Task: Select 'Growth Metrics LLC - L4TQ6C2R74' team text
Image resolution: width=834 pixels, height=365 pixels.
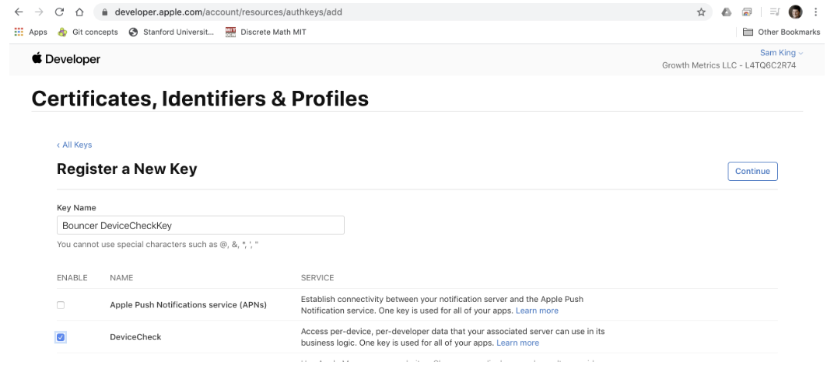Action: coord(729,65)
